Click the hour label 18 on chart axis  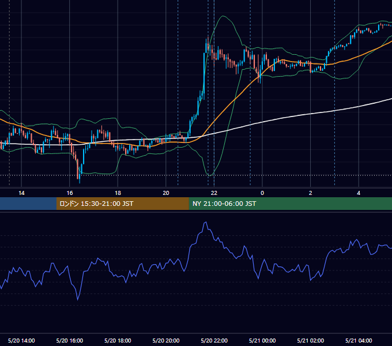pos(118,193)
